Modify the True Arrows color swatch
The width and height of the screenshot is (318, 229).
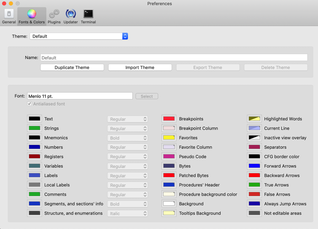(x=254, y=185)
